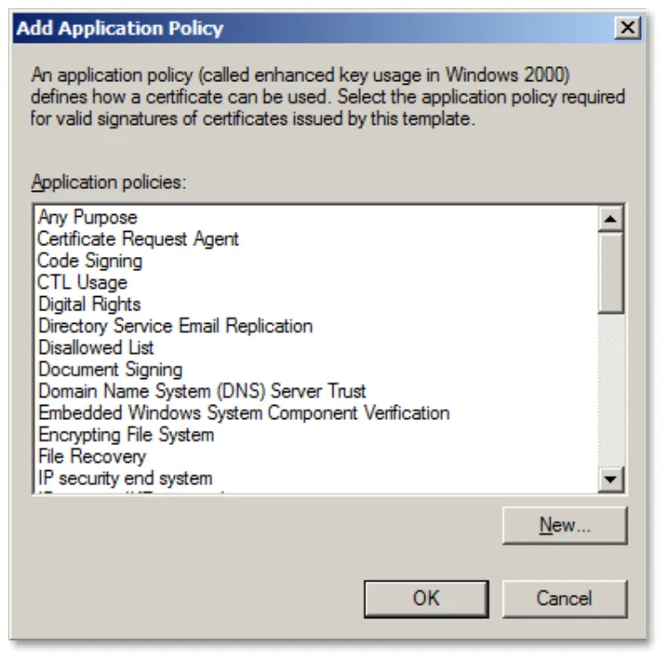Click the scrollbar down arrow
665x660 pixels.
pyautogui.click(x=611, y=480)
